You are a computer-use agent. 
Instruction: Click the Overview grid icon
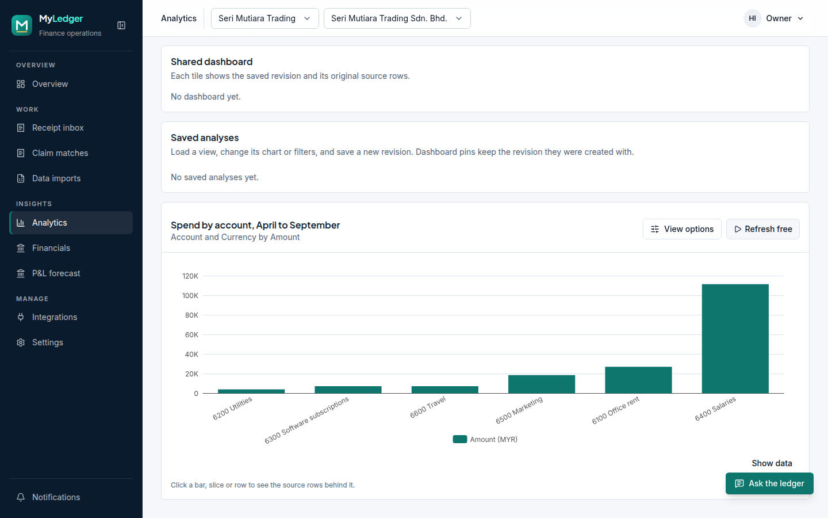tap(21, 84)
